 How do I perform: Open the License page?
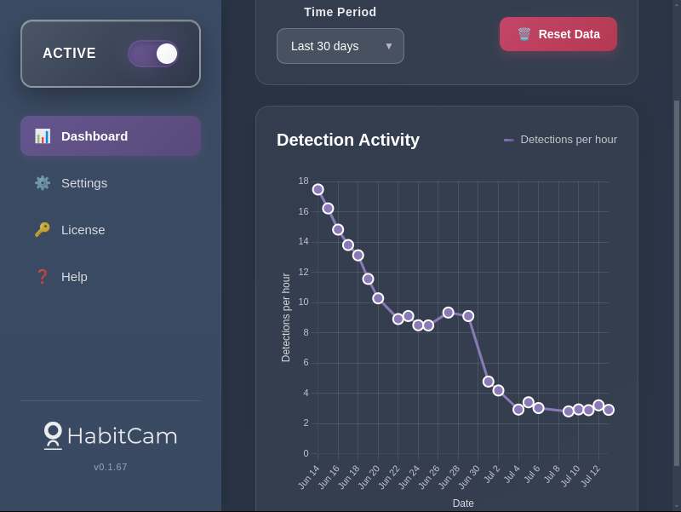pyautogui.click(x=83, y=229)
